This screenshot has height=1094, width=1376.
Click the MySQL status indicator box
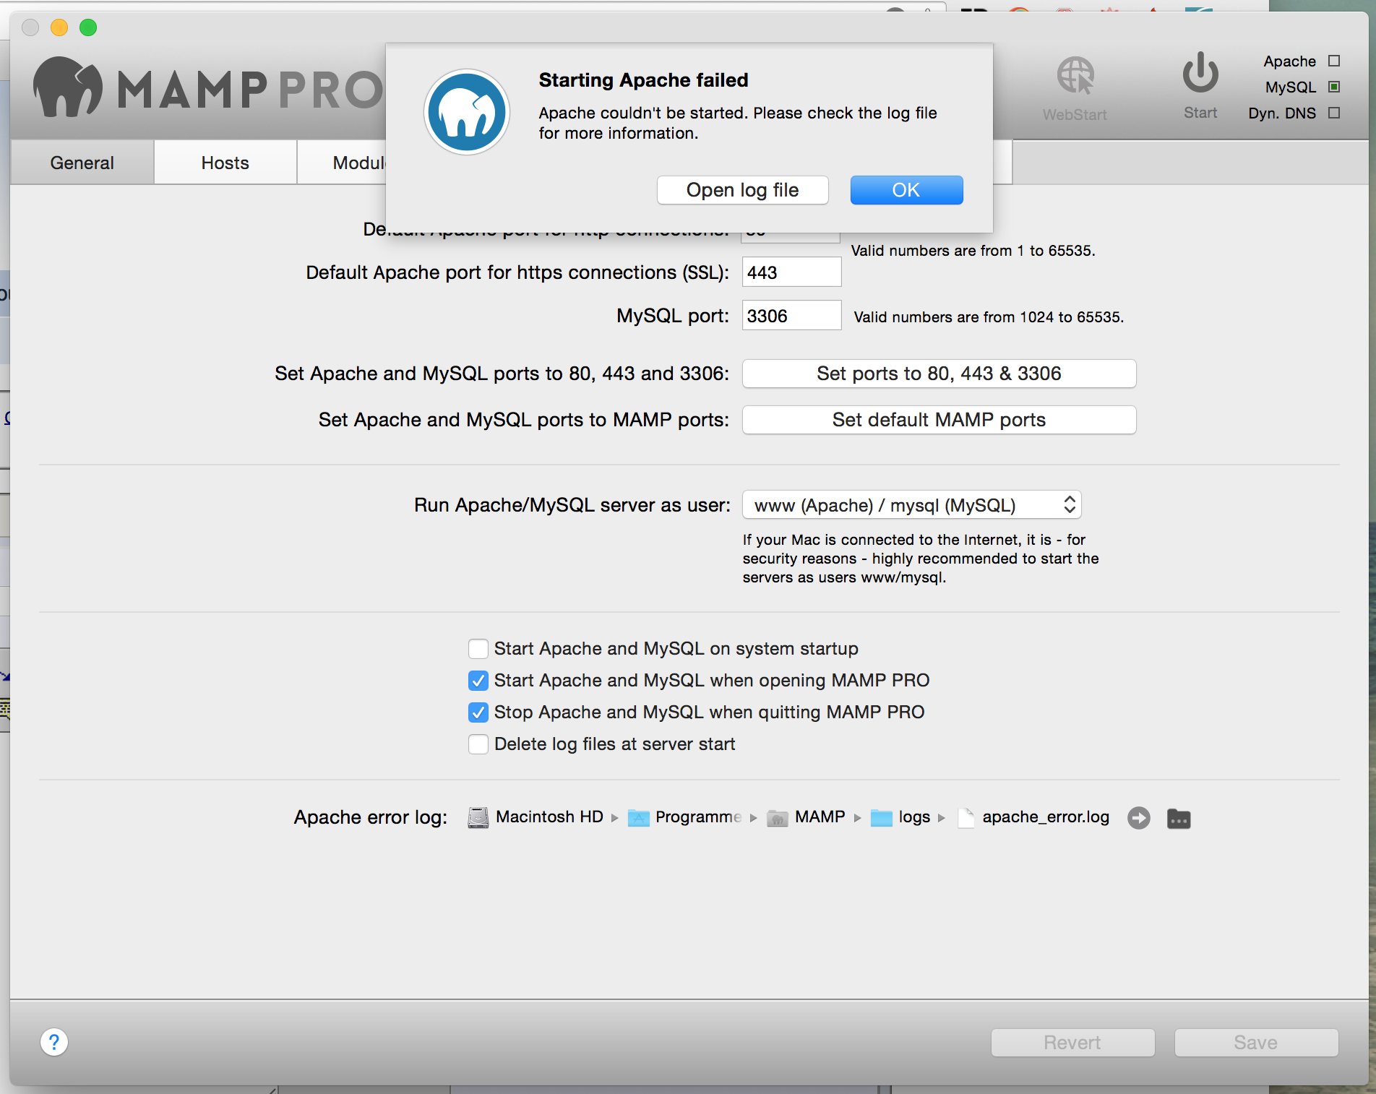1334,87
